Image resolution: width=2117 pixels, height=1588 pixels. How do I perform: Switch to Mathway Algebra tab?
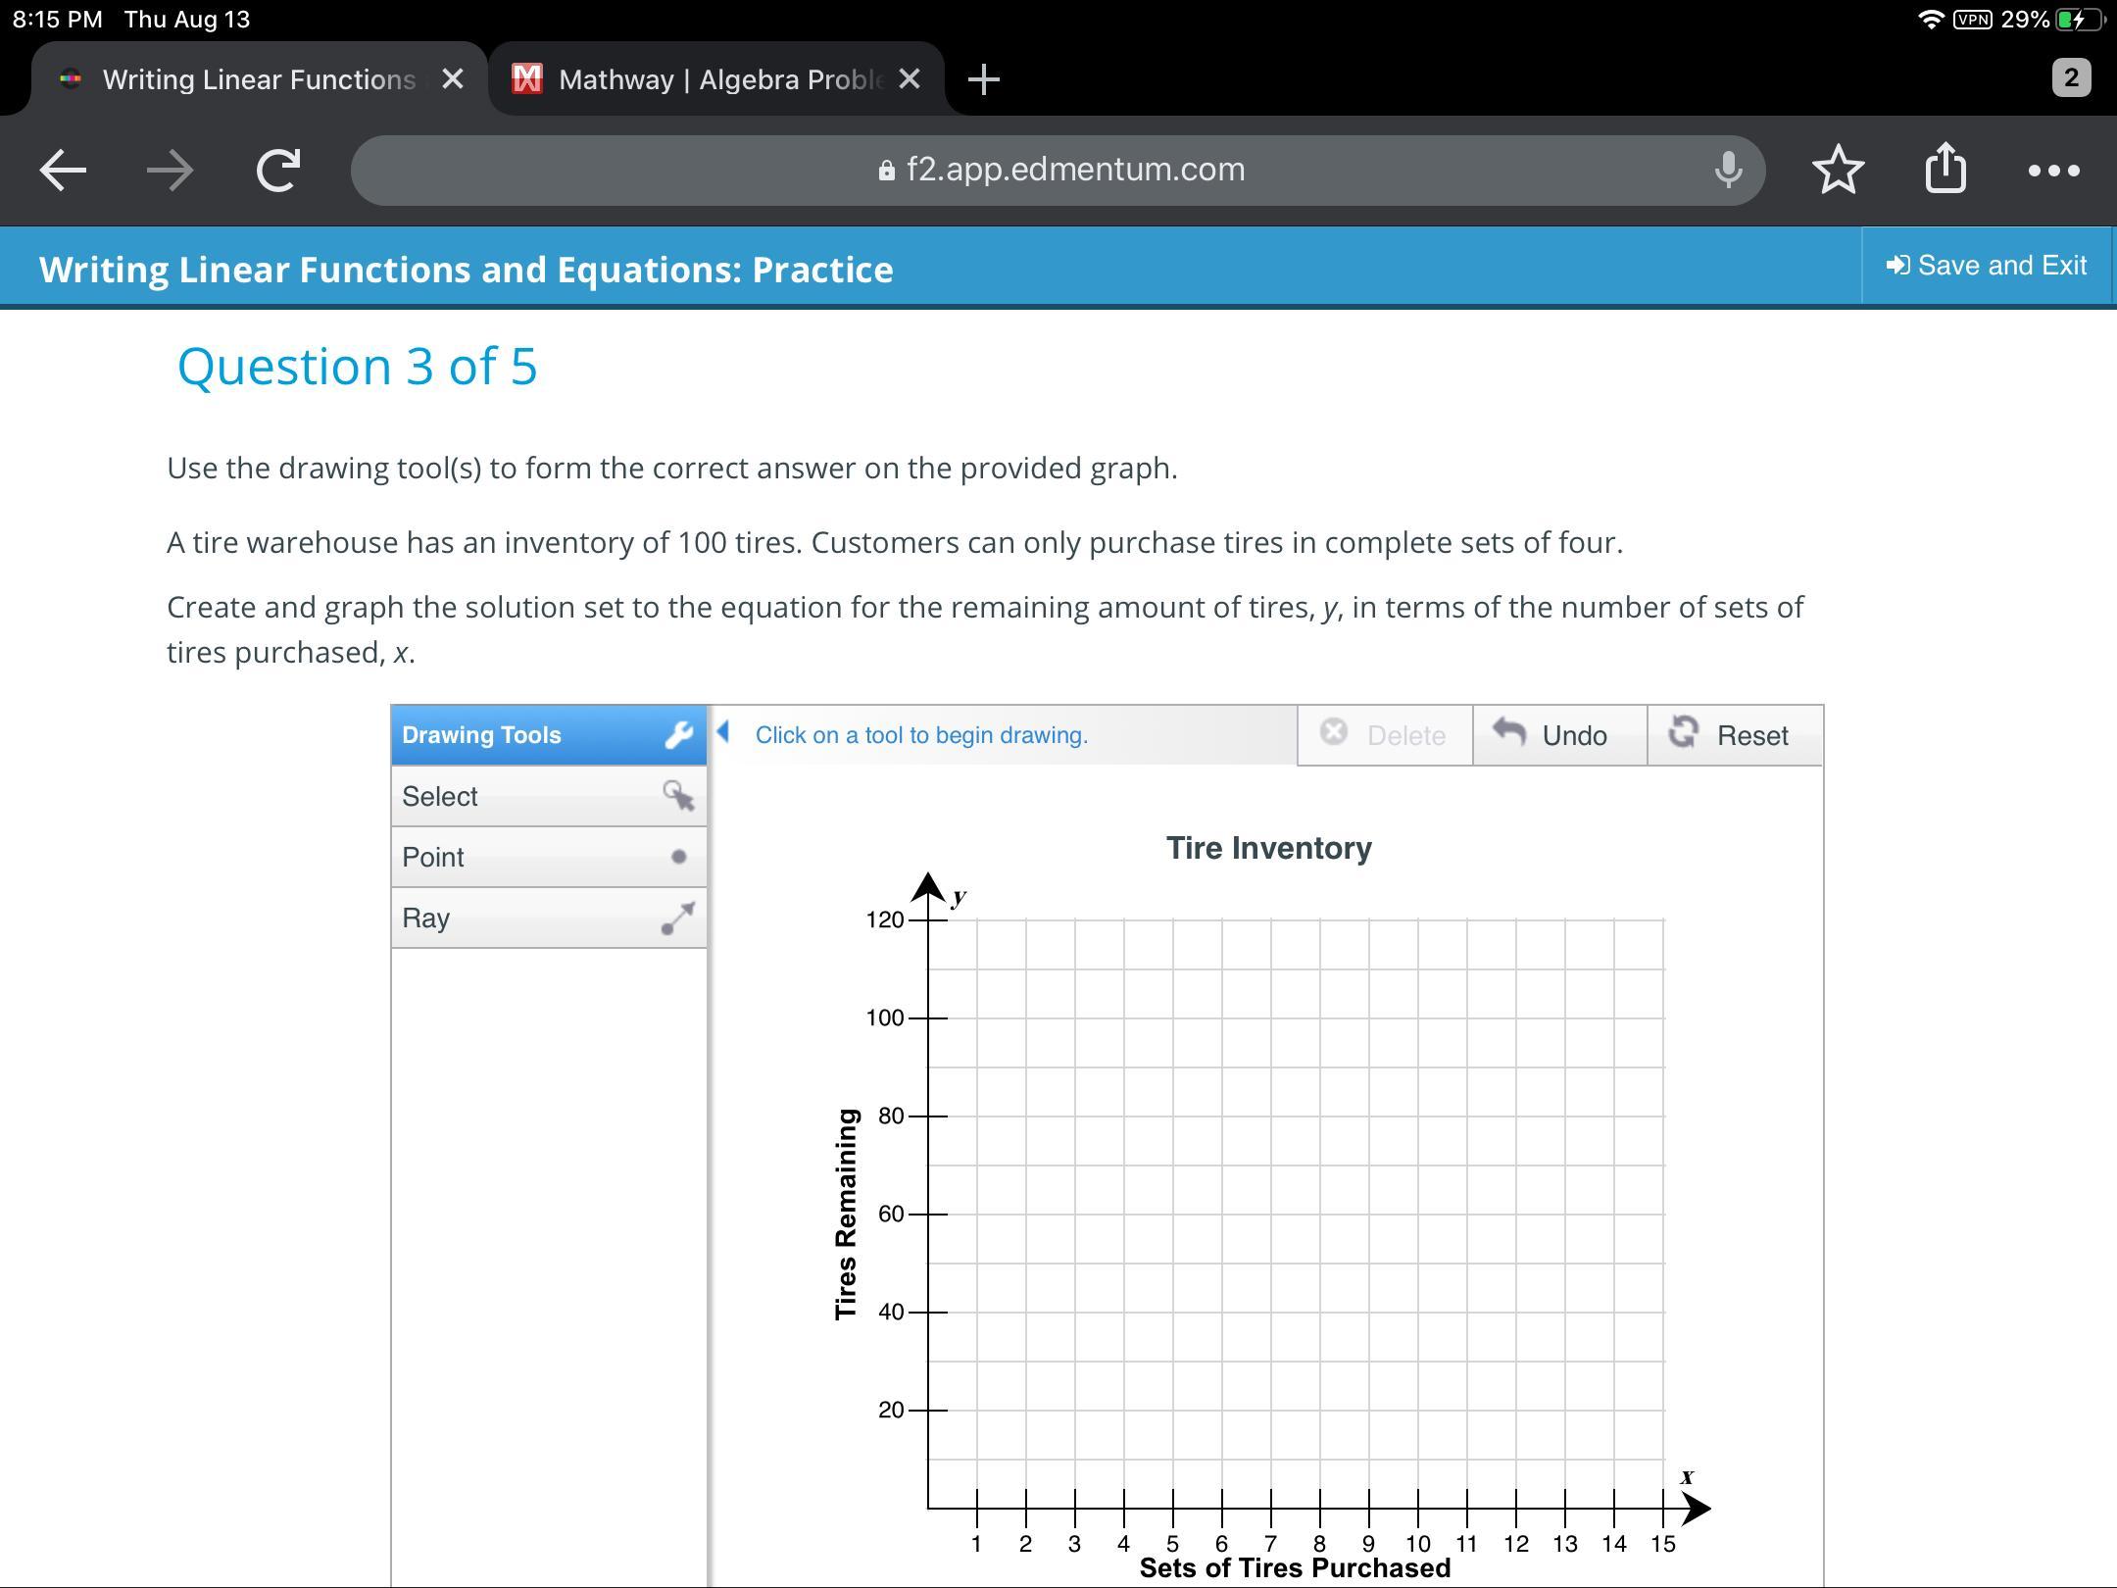[x=706, y=79]
